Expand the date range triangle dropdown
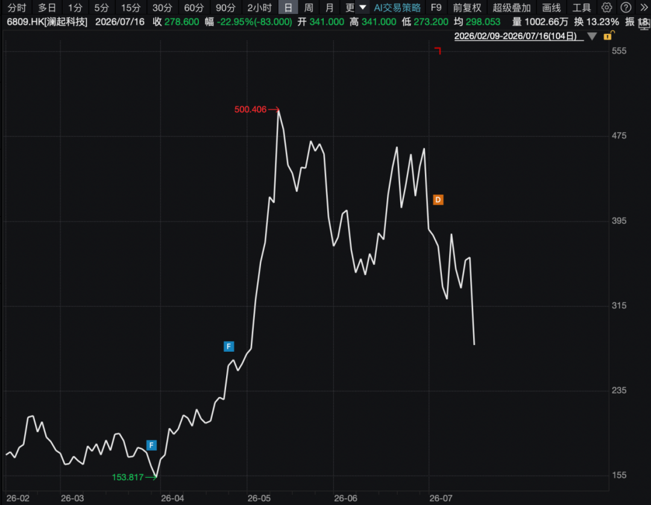Viewport: 651px width, 505px height. 592,37
